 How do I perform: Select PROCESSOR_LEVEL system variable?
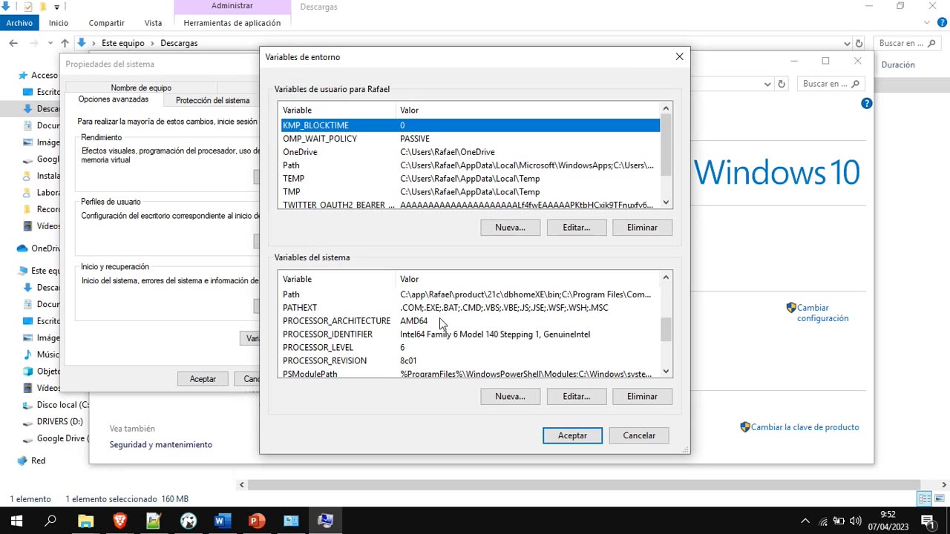[470, 348]
